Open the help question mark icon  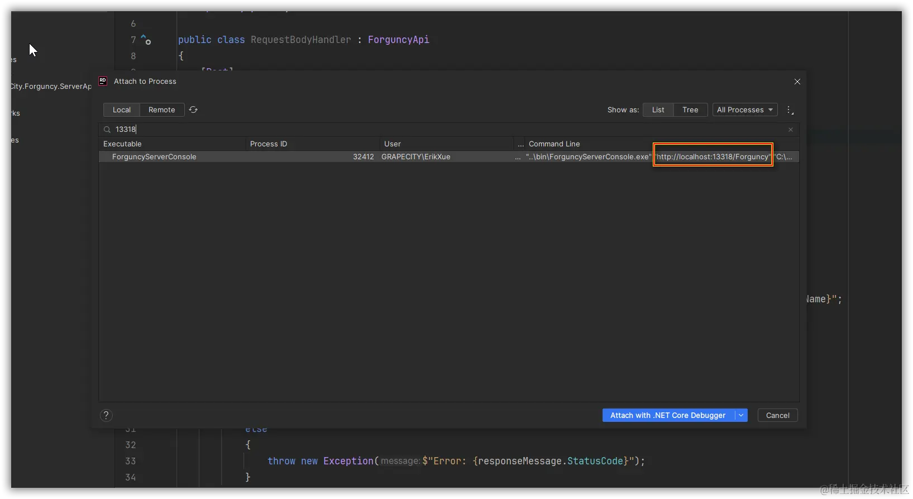(106, 415)
